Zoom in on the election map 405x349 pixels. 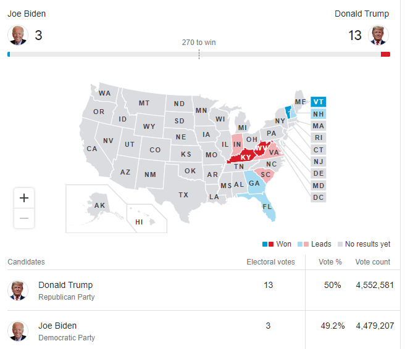pos(24,198)
